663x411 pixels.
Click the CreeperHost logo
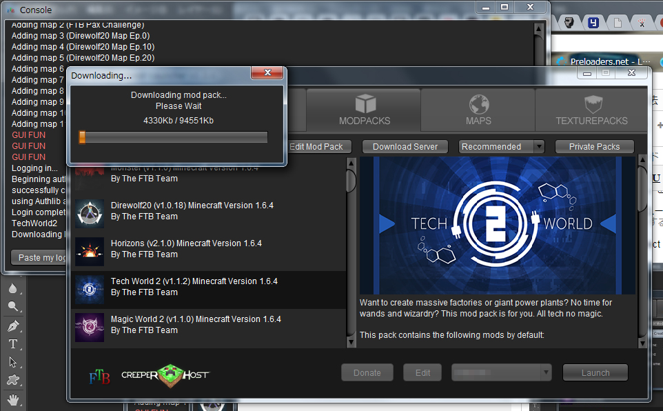pyautogui.click(x=165, y=375)
